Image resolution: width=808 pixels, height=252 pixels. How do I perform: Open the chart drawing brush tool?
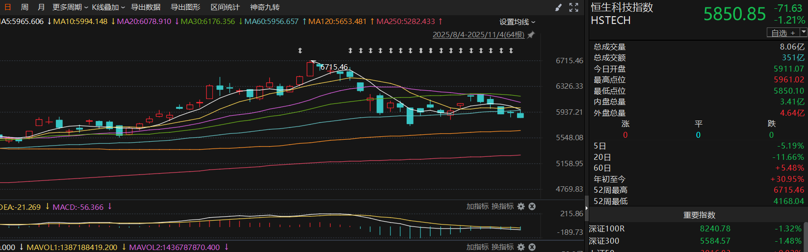click(558, 7)
